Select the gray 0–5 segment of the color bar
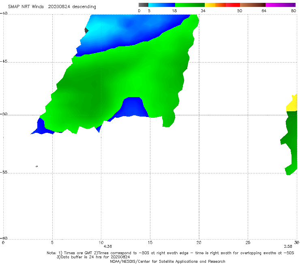 tap(144, 5)
